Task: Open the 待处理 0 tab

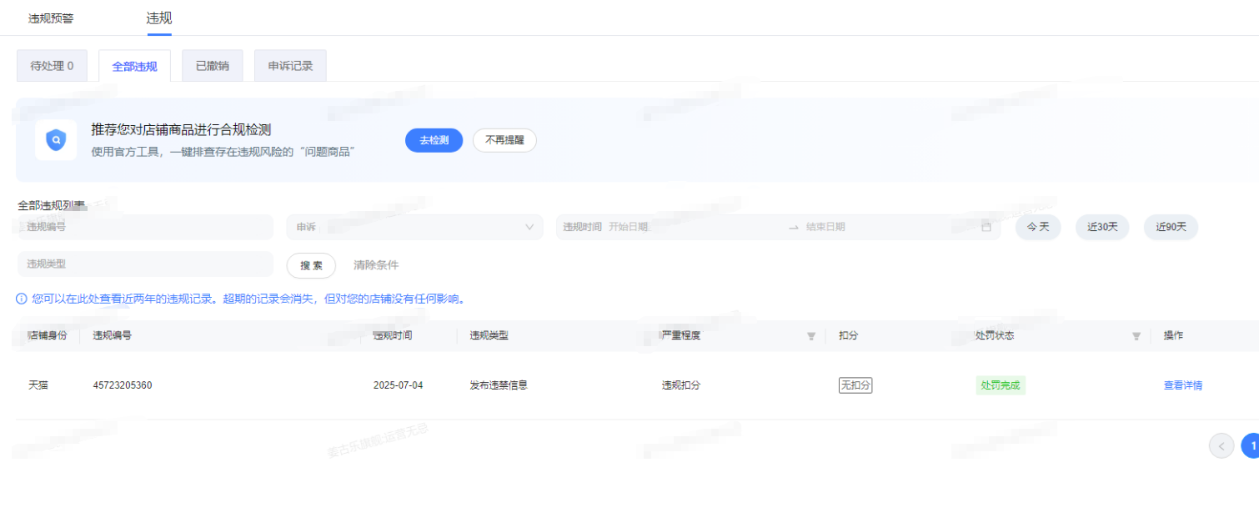Action: pos(52,66)
